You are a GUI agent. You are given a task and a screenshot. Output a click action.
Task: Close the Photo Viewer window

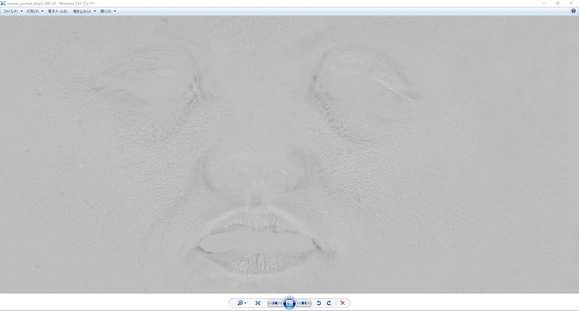point(571,3)
